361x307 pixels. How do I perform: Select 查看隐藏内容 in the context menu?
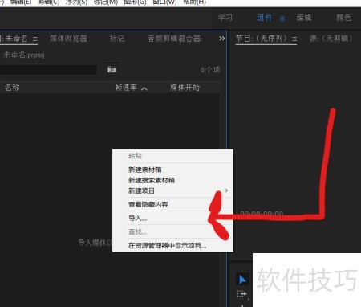coord(172,205)
